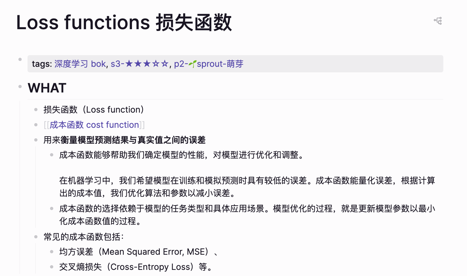Screen dimensions: 467x276
Task: Place cursor in the WHAT heading text
Action: (x=47, y=88)
